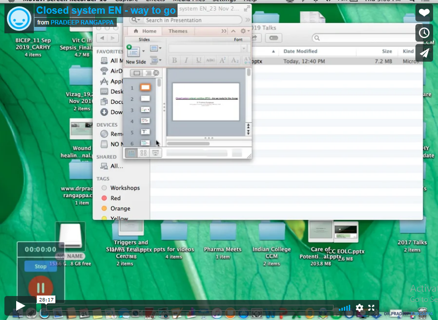Switch to the Themes ribbon tab
Viewport: 438px width, 320px height.
click(x=178, y=31)
